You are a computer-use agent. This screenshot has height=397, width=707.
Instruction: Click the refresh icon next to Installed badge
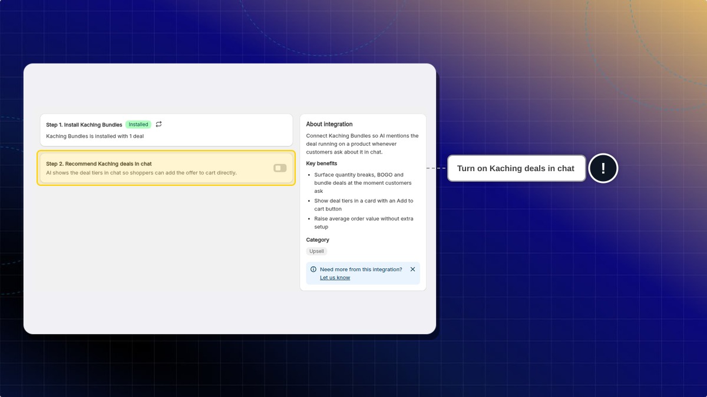click(x=158, y=124)
